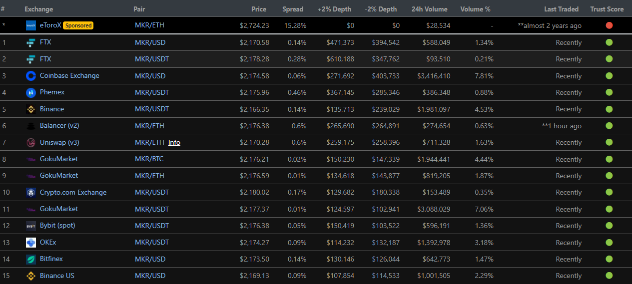The image size is (632, 284).
Task: Click the Uniswap (v3) logo icon
Action: click(31, 142)
